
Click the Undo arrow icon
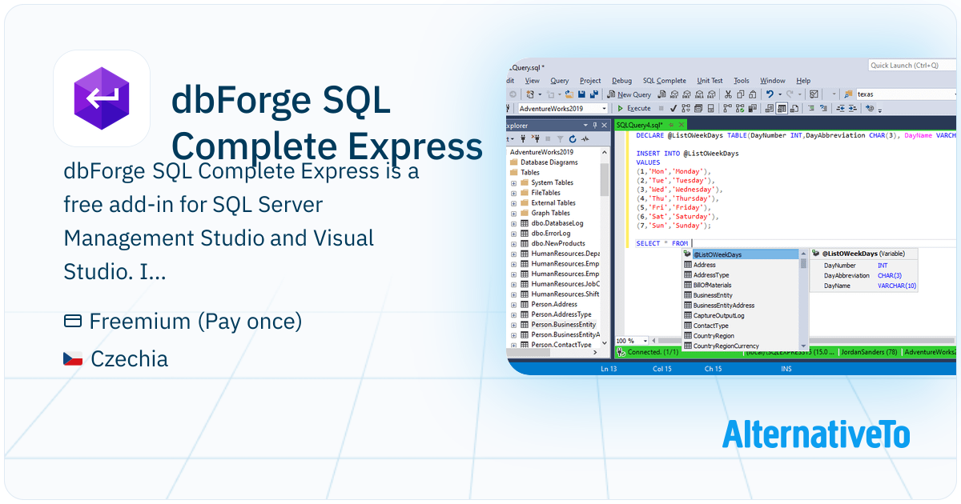coord(770,94)
